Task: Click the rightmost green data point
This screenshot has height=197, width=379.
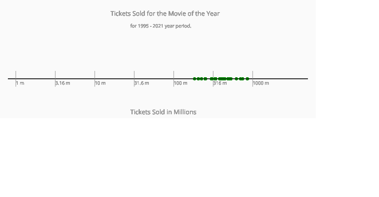Action: (x=248, y=79)
